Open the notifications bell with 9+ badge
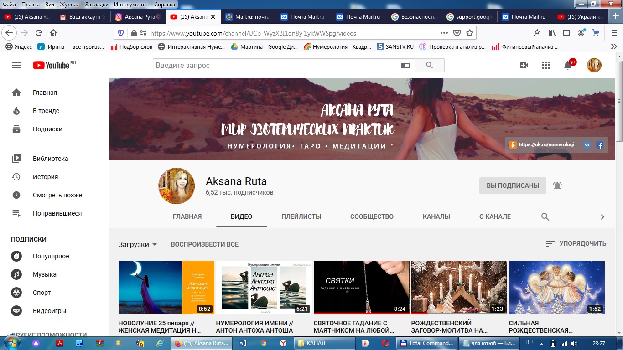 tap(568, 65)
